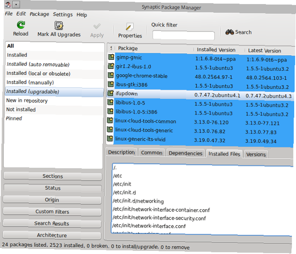Screen dimensions: 296x254
Task: Select the google-chrome-stable package name
Action: (x=142, y=76)
